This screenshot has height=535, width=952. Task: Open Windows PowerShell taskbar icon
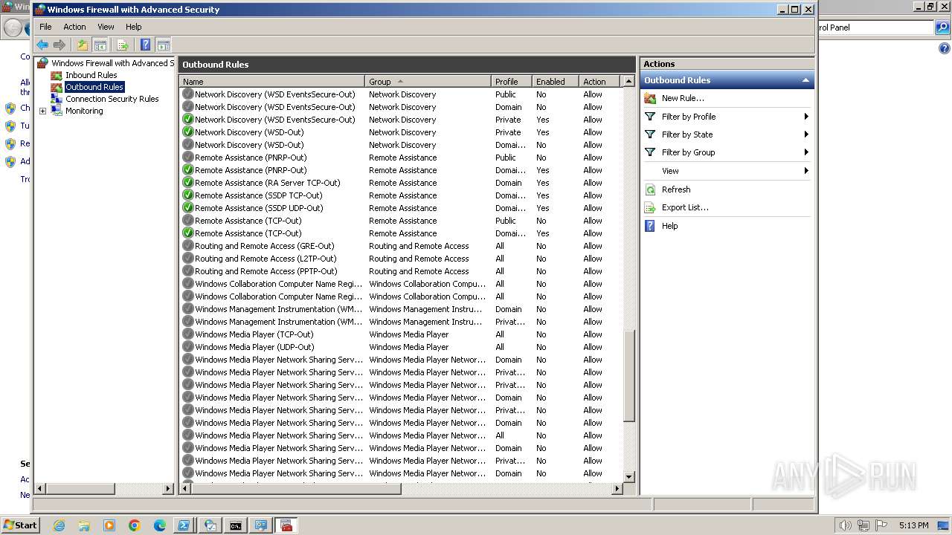184,525
